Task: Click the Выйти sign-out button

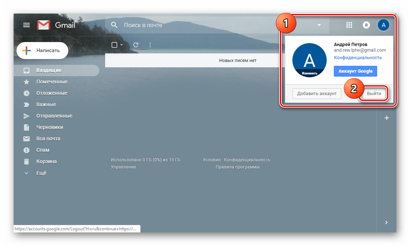Action: pos(374,93)
